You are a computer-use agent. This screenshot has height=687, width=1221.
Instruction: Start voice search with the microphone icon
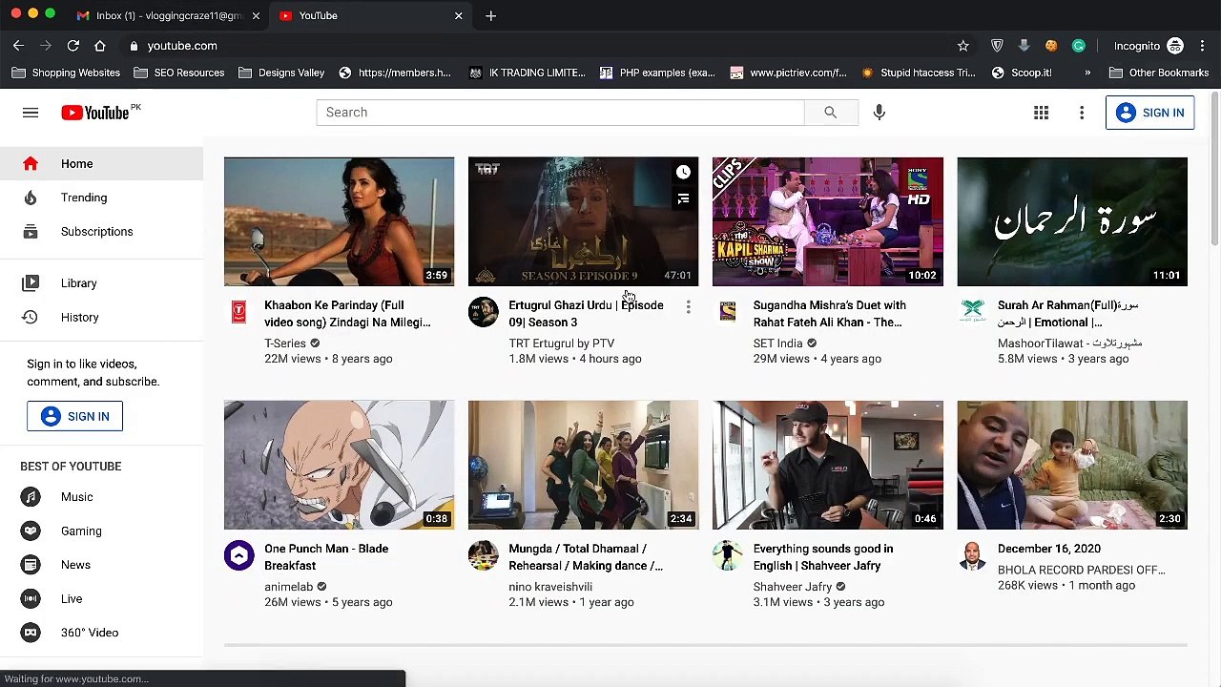(x=880, y=113)
